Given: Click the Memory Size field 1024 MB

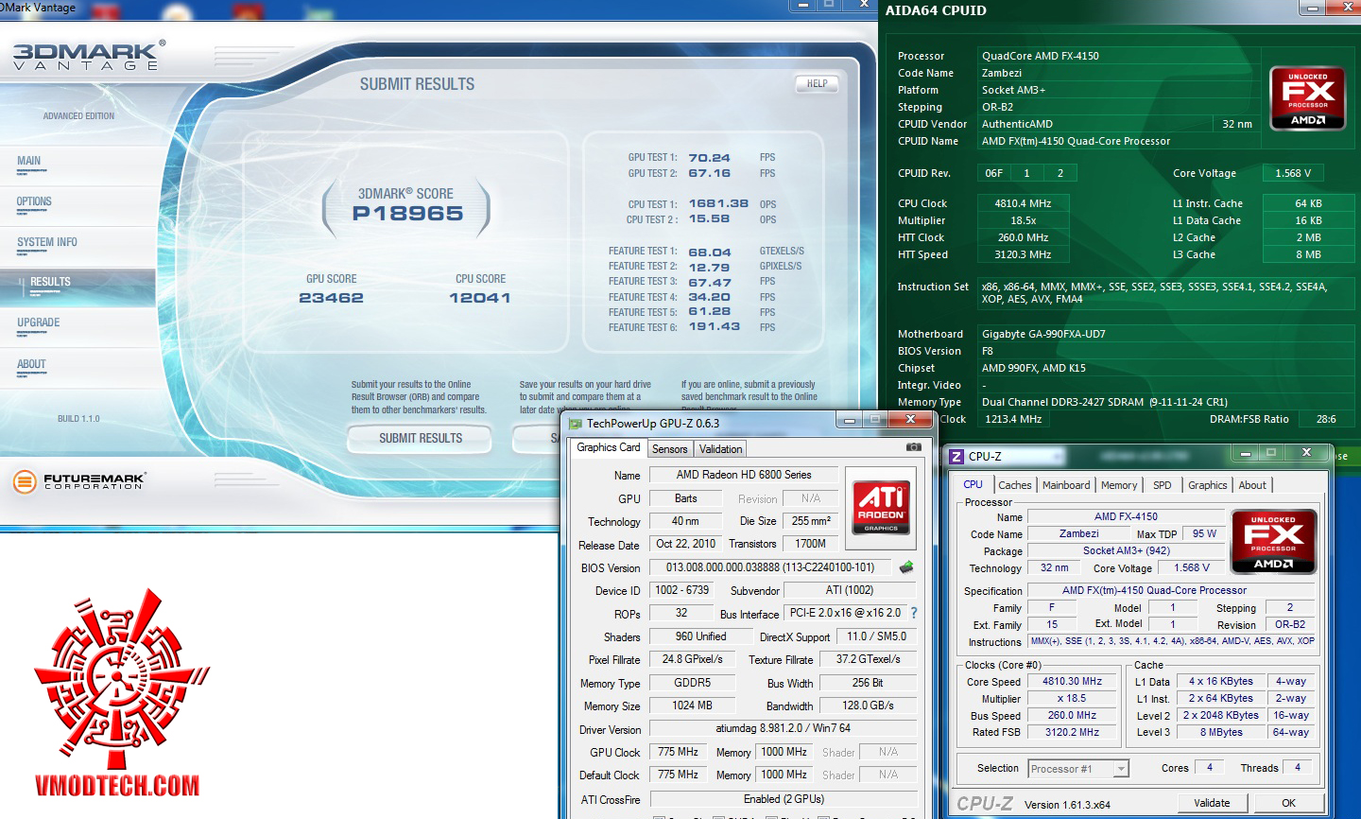Looking at the screenshot, I should [x=693, y=706].
